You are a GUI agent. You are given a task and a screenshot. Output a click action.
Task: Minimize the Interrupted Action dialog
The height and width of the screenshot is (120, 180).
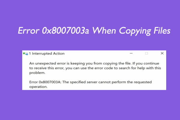pyautogui.click(x=131, y=53)
